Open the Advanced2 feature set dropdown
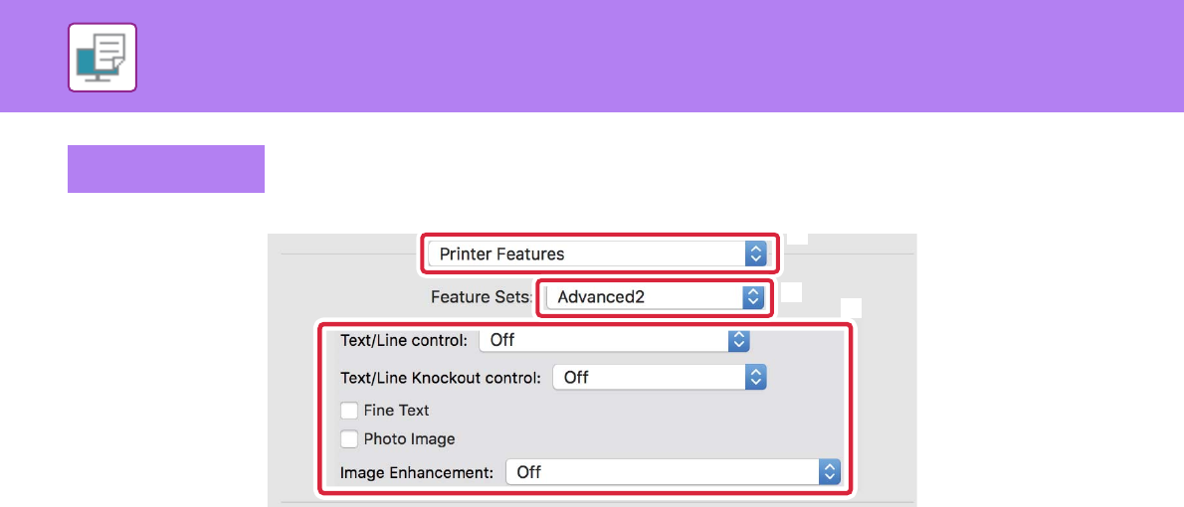 645,296
